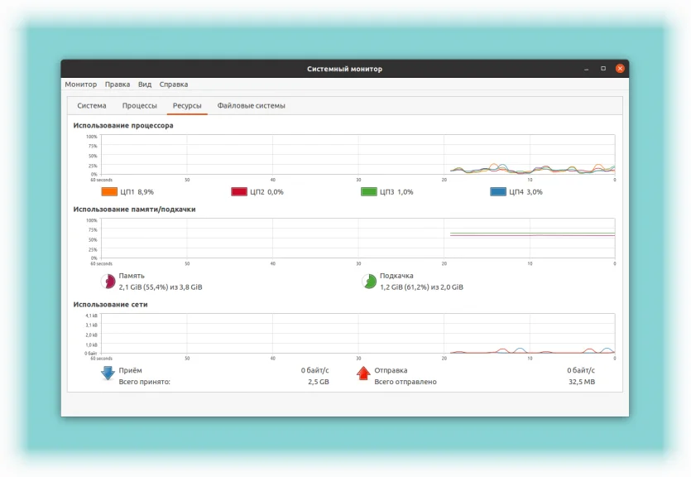This screenshot has width=691, height=477.
Task: Open the Файловые системы tab
Action: coord(252,106)
